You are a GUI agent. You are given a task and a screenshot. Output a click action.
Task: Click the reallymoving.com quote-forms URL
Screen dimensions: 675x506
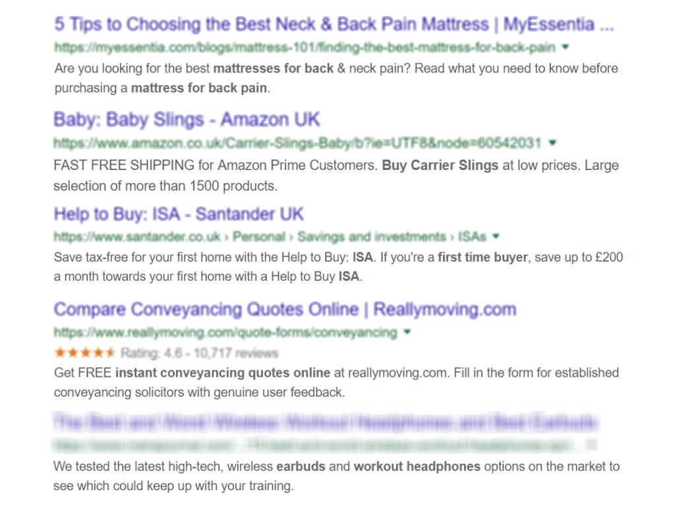[x=225, y=333]
